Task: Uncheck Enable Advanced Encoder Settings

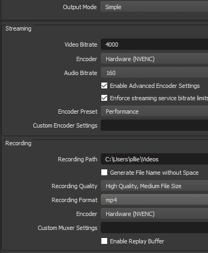Action: 105,86
